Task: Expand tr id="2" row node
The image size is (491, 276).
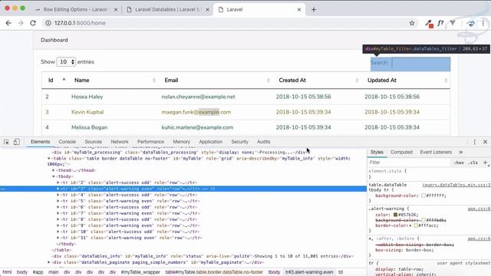Action: coord(58,182)
